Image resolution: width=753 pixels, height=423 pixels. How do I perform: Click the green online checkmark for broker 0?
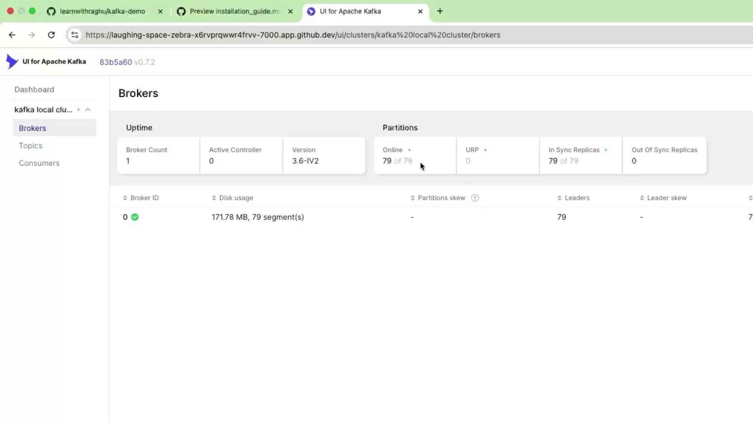pos(135,217)
